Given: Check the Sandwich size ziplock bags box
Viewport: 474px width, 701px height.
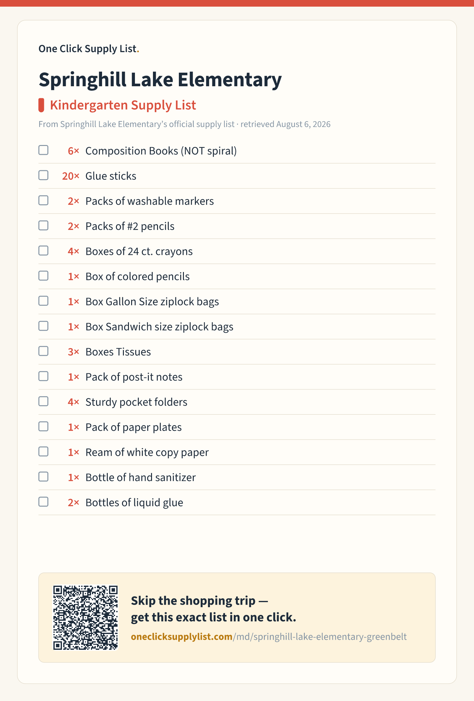Looking at the screenshot, I should point(43,326).
